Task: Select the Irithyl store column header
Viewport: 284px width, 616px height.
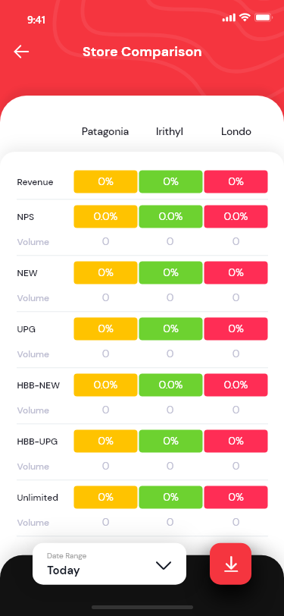Action: point(170,131)
